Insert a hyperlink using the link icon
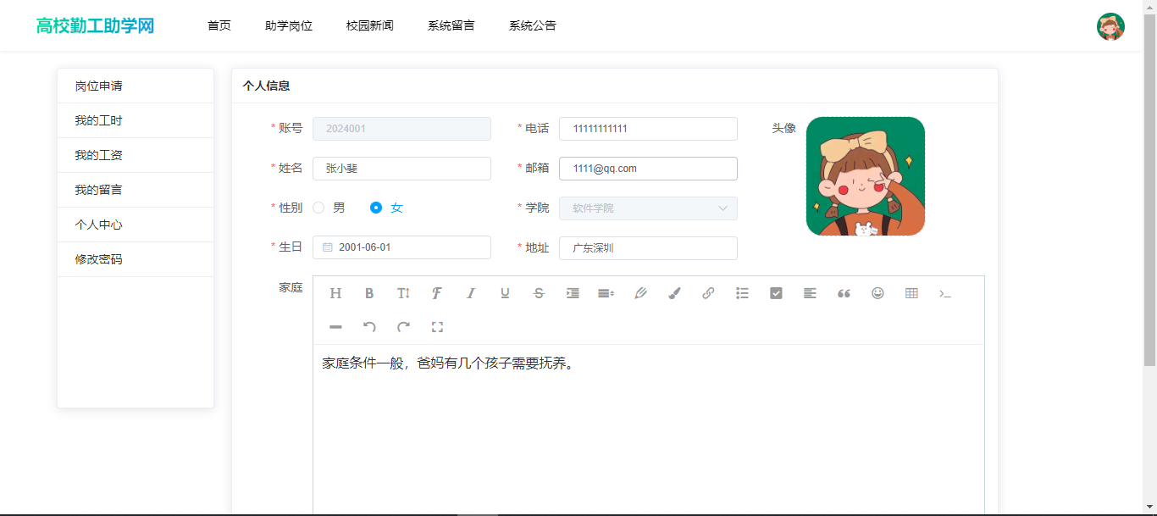 [708, 293]
